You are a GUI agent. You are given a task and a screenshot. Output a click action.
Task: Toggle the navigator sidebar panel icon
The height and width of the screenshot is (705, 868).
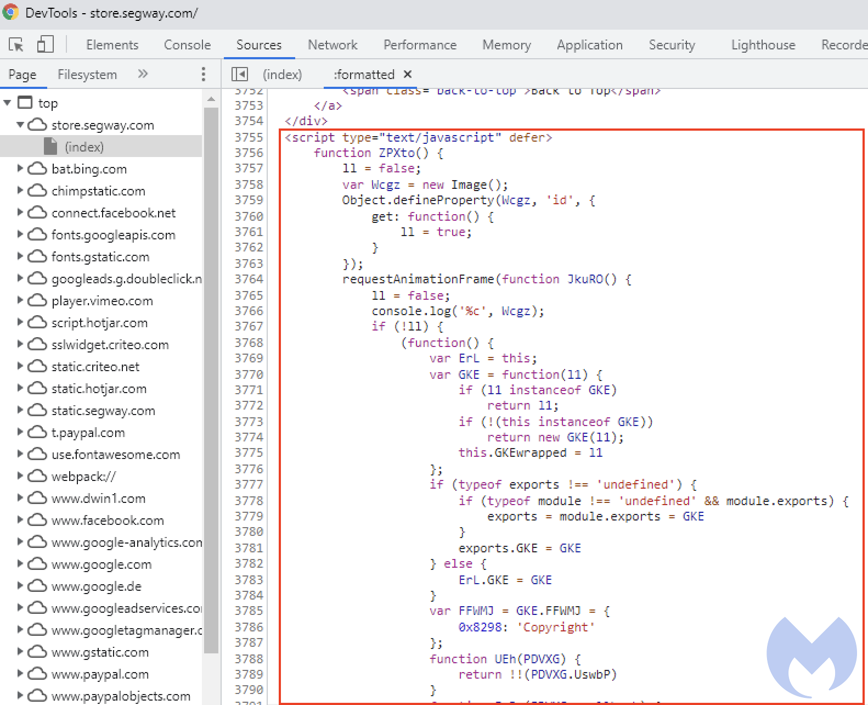240,74
